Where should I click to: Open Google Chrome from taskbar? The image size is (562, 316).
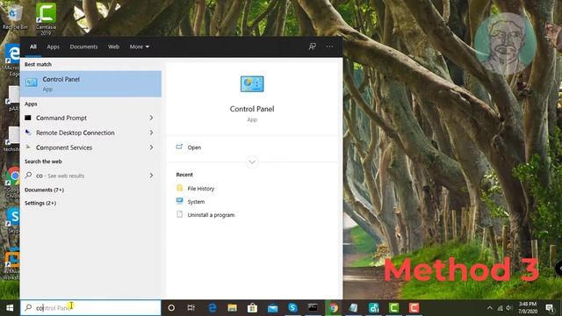pos(334,308)
